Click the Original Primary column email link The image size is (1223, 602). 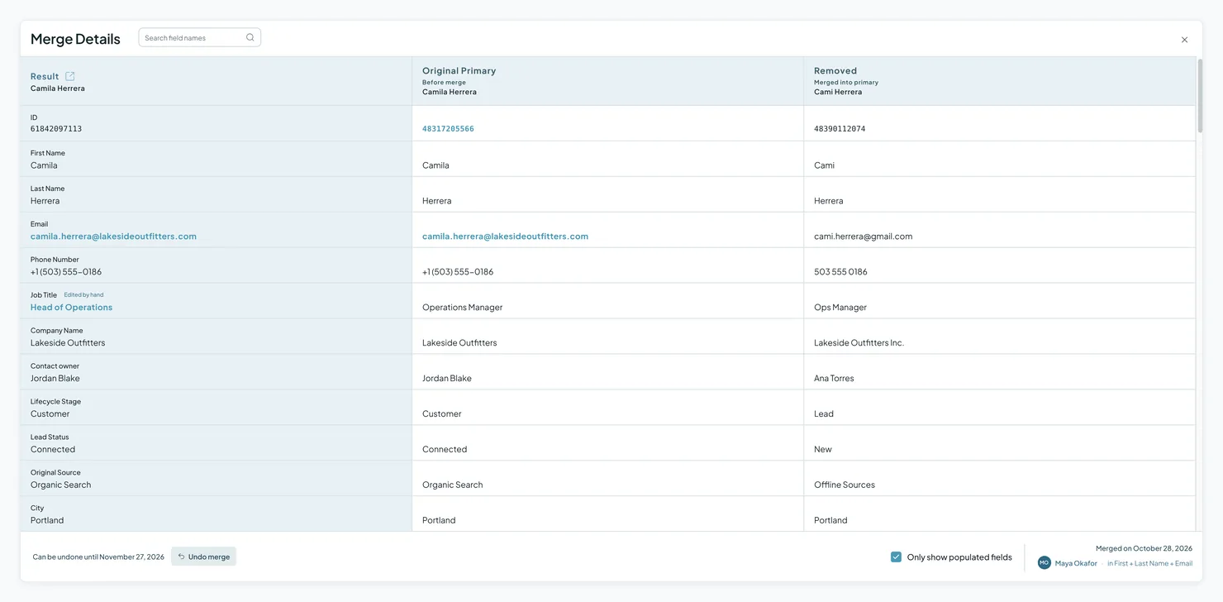pos(505,236)
